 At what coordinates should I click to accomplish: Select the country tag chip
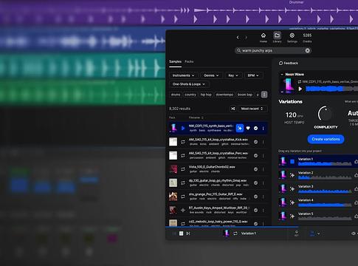pos(190,95)
